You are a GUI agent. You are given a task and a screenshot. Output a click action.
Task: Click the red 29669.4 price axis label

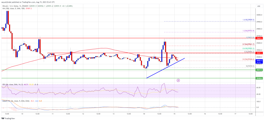click(x=259, y=38)
